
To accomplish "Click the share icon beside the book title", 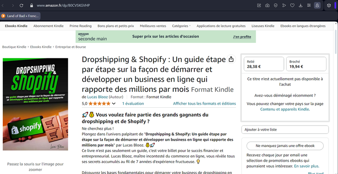I will (x=231, y=59).
